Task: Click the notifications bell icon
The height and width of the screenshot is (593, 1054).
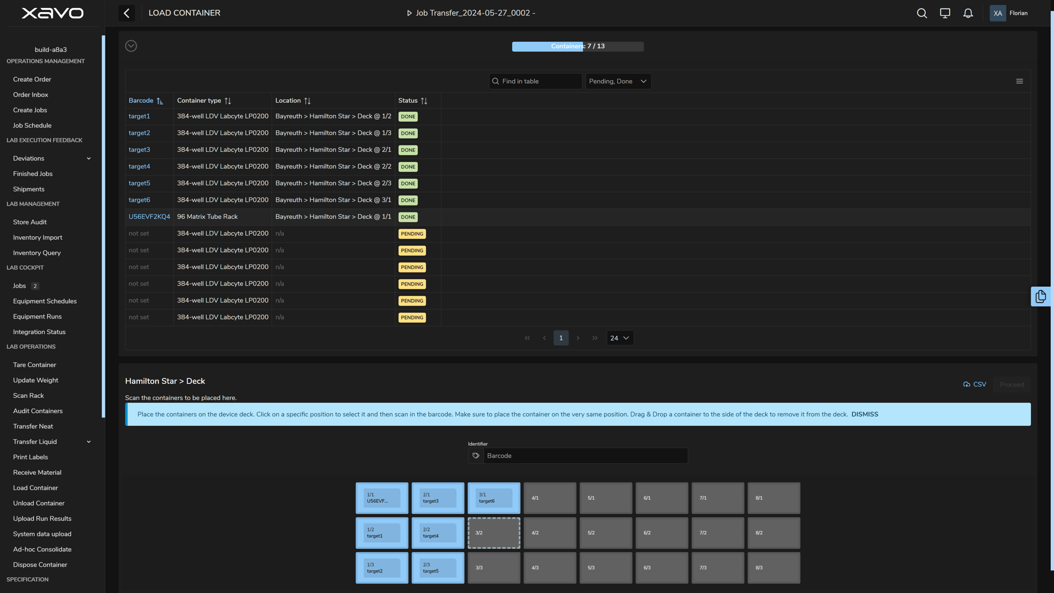Action: 969,13
